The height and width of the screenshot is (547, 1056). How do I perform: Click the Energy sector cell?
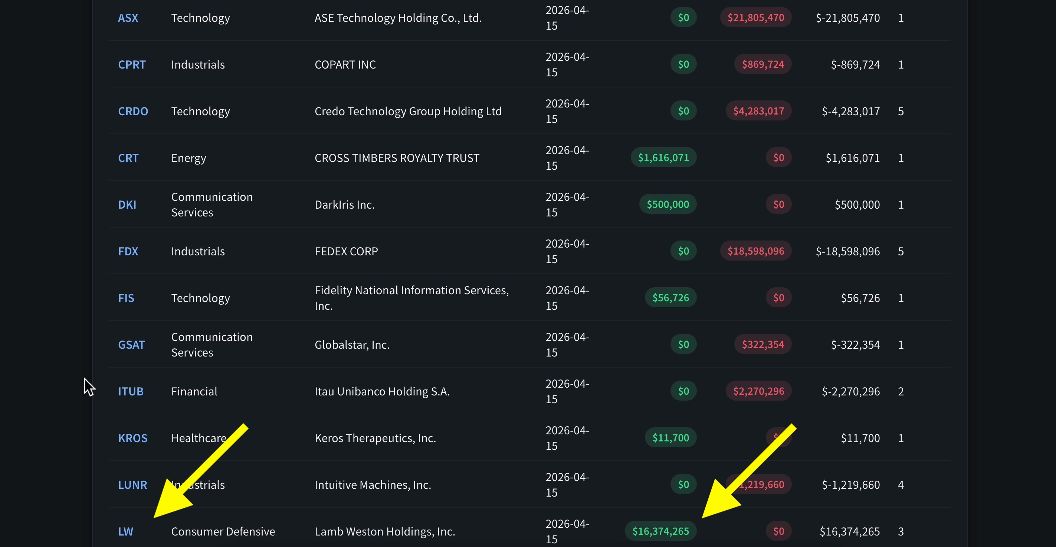(188, 158)
